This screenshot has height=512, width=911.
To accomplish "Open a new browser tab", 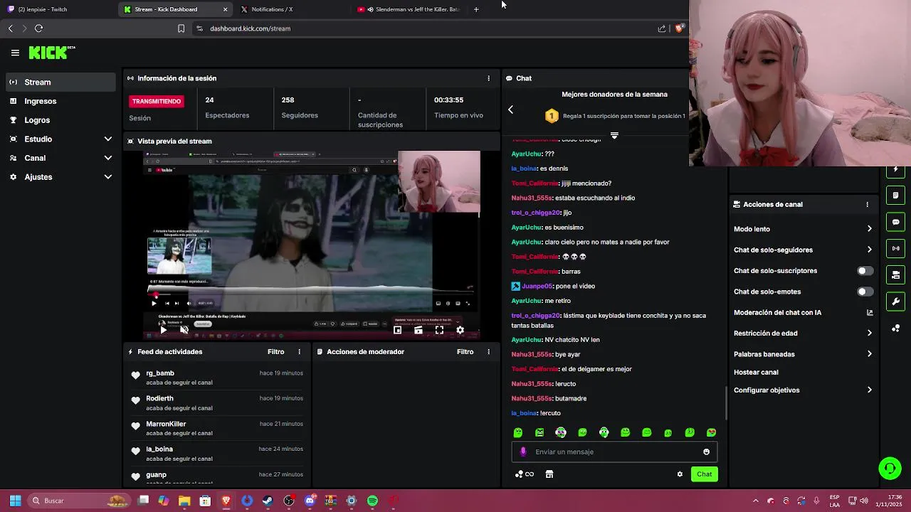I will pos(476,9).
